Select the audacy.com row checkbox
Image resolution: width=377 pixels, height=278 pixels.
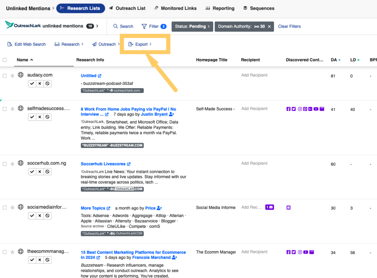pyautogui.click(x=4, y=76)
